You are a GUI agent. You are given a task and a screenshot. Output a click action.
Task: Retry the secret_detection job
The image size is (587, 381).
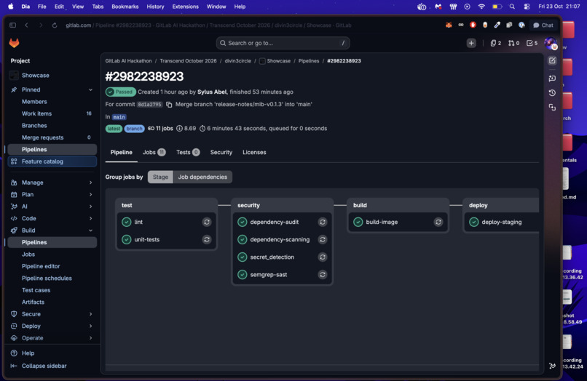(323, 257)
